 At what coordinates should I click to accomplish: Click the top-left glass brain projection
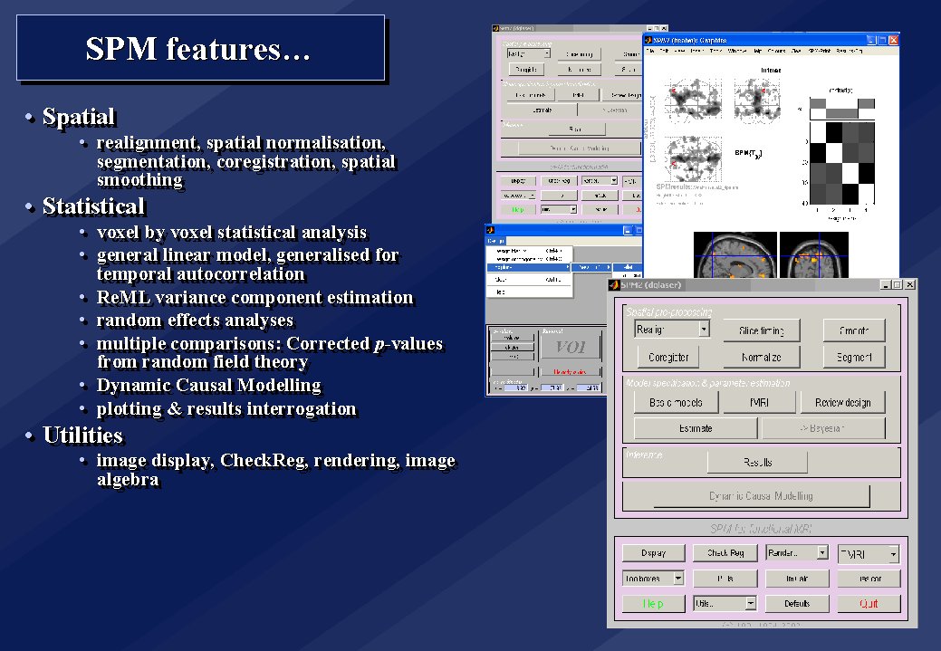pos(691,98)
